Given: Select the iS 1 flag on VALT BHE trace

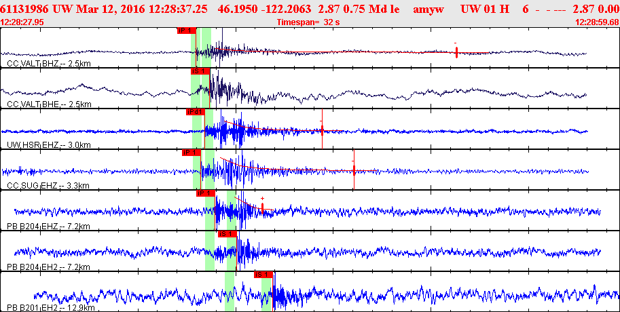Looking at the screenshot, I should (200, 71).
